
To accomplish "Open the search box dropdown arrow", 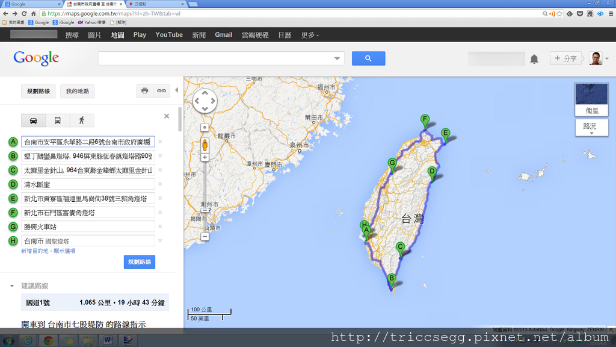I will 337,58.
